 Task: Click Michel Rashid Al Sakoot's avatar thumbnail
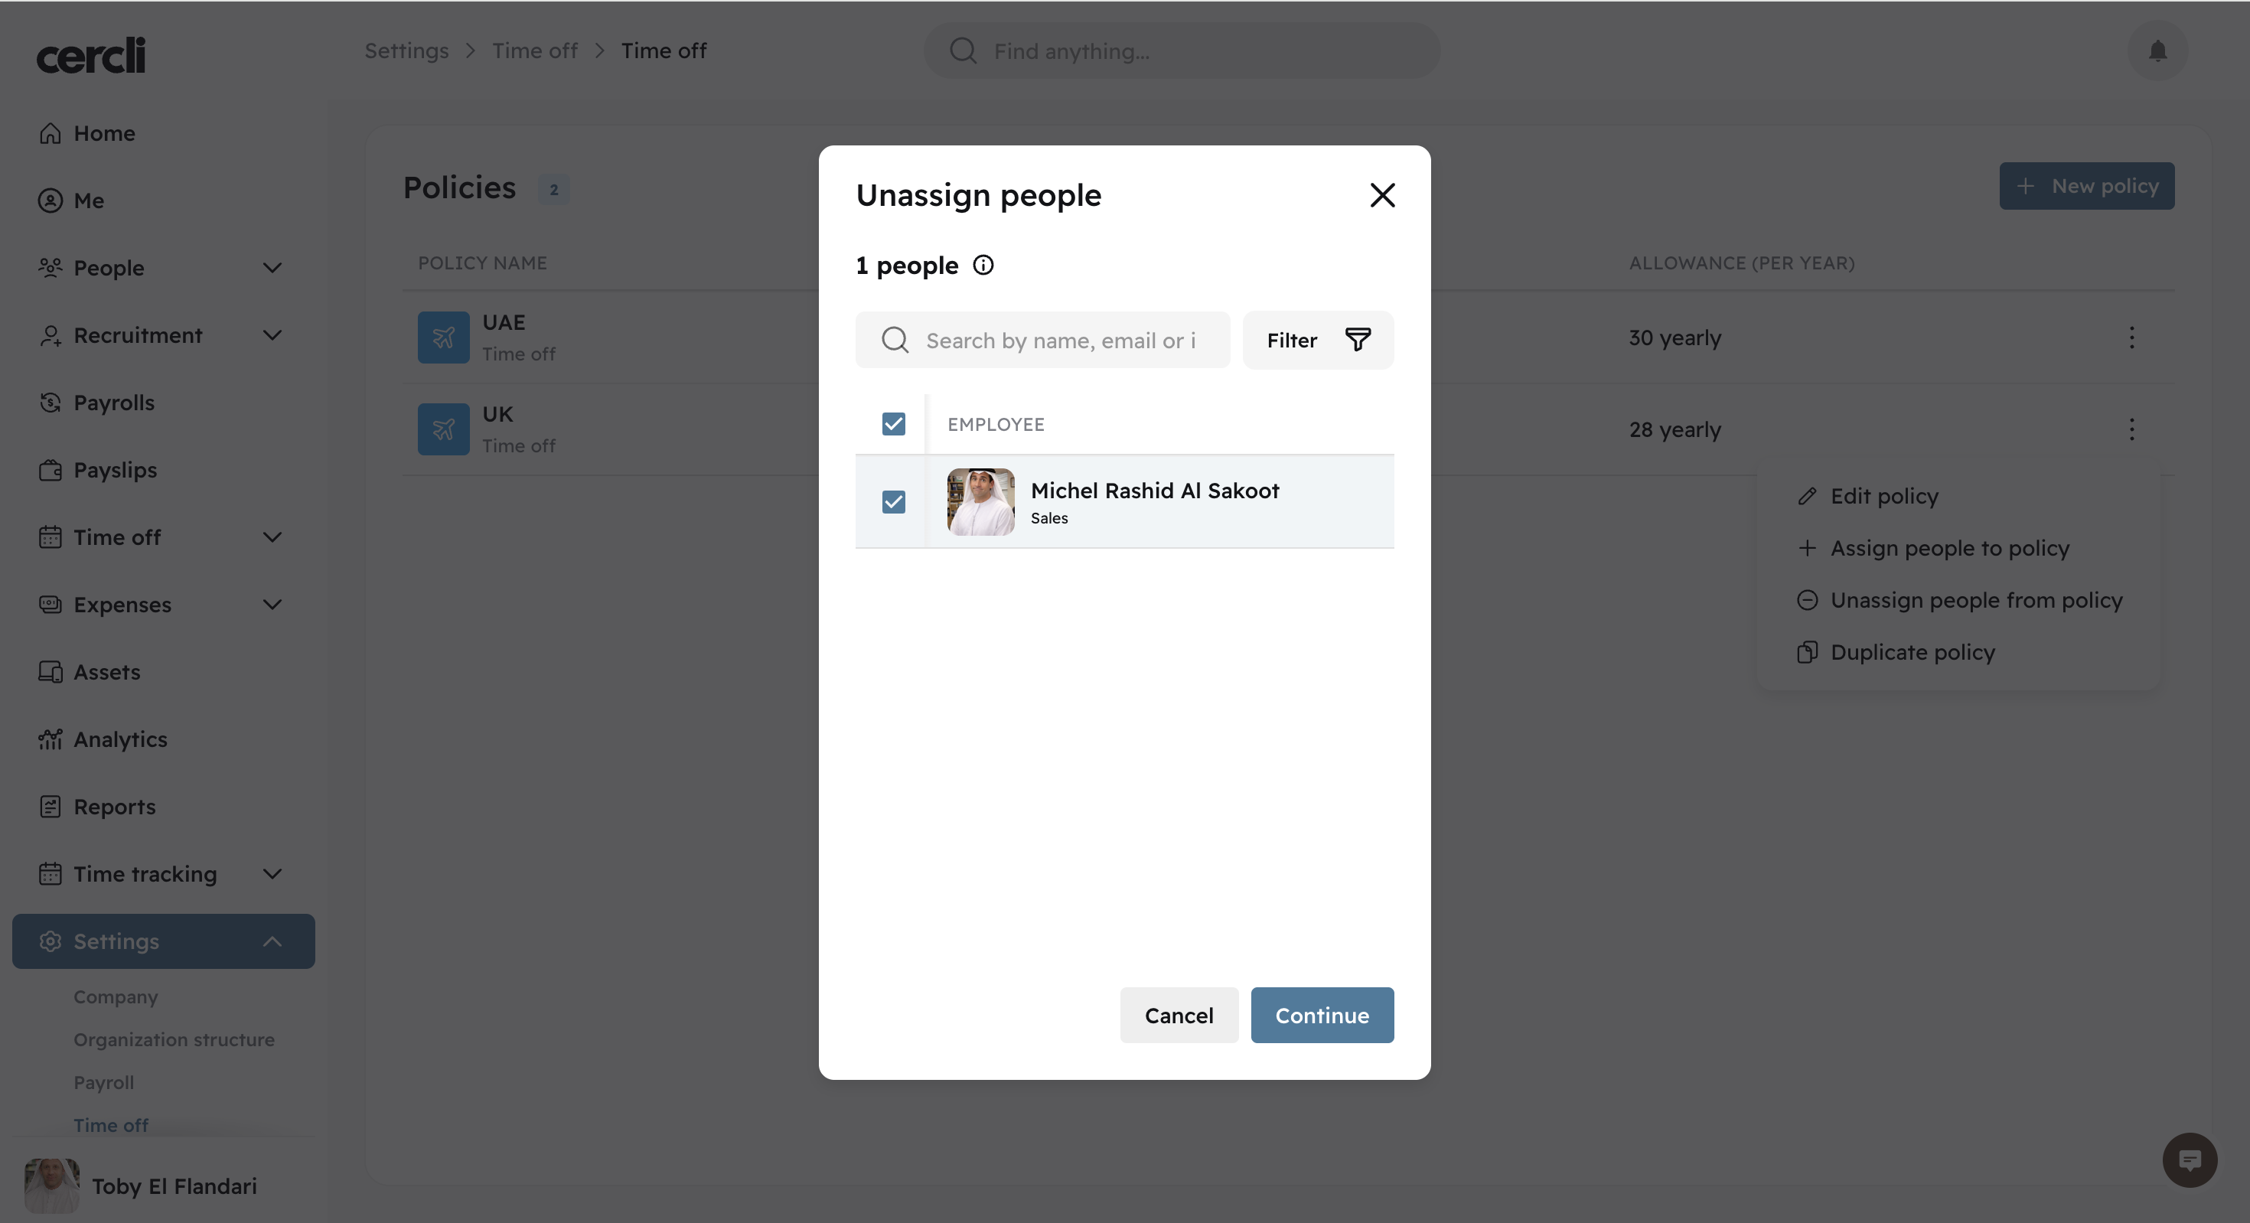click(981, 501)
